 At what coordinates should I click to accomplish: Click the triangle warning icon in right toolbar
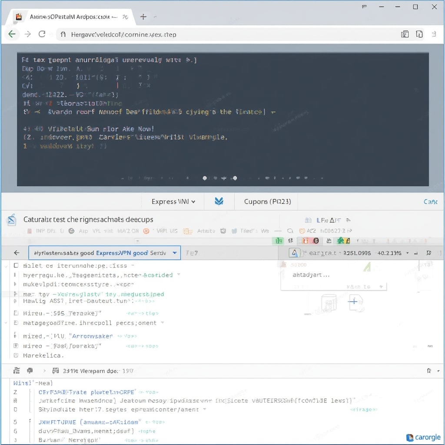tap(294, 253)
